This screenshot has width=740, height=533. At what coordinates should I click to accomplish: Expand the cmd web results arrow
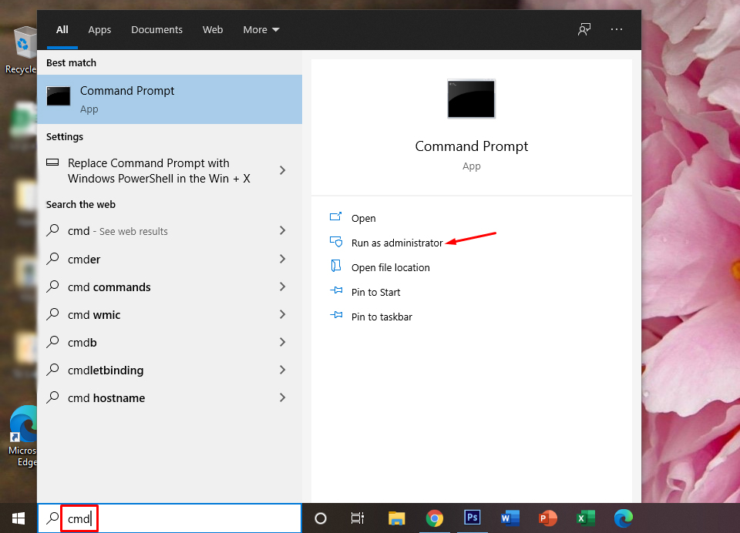point(282,231)
